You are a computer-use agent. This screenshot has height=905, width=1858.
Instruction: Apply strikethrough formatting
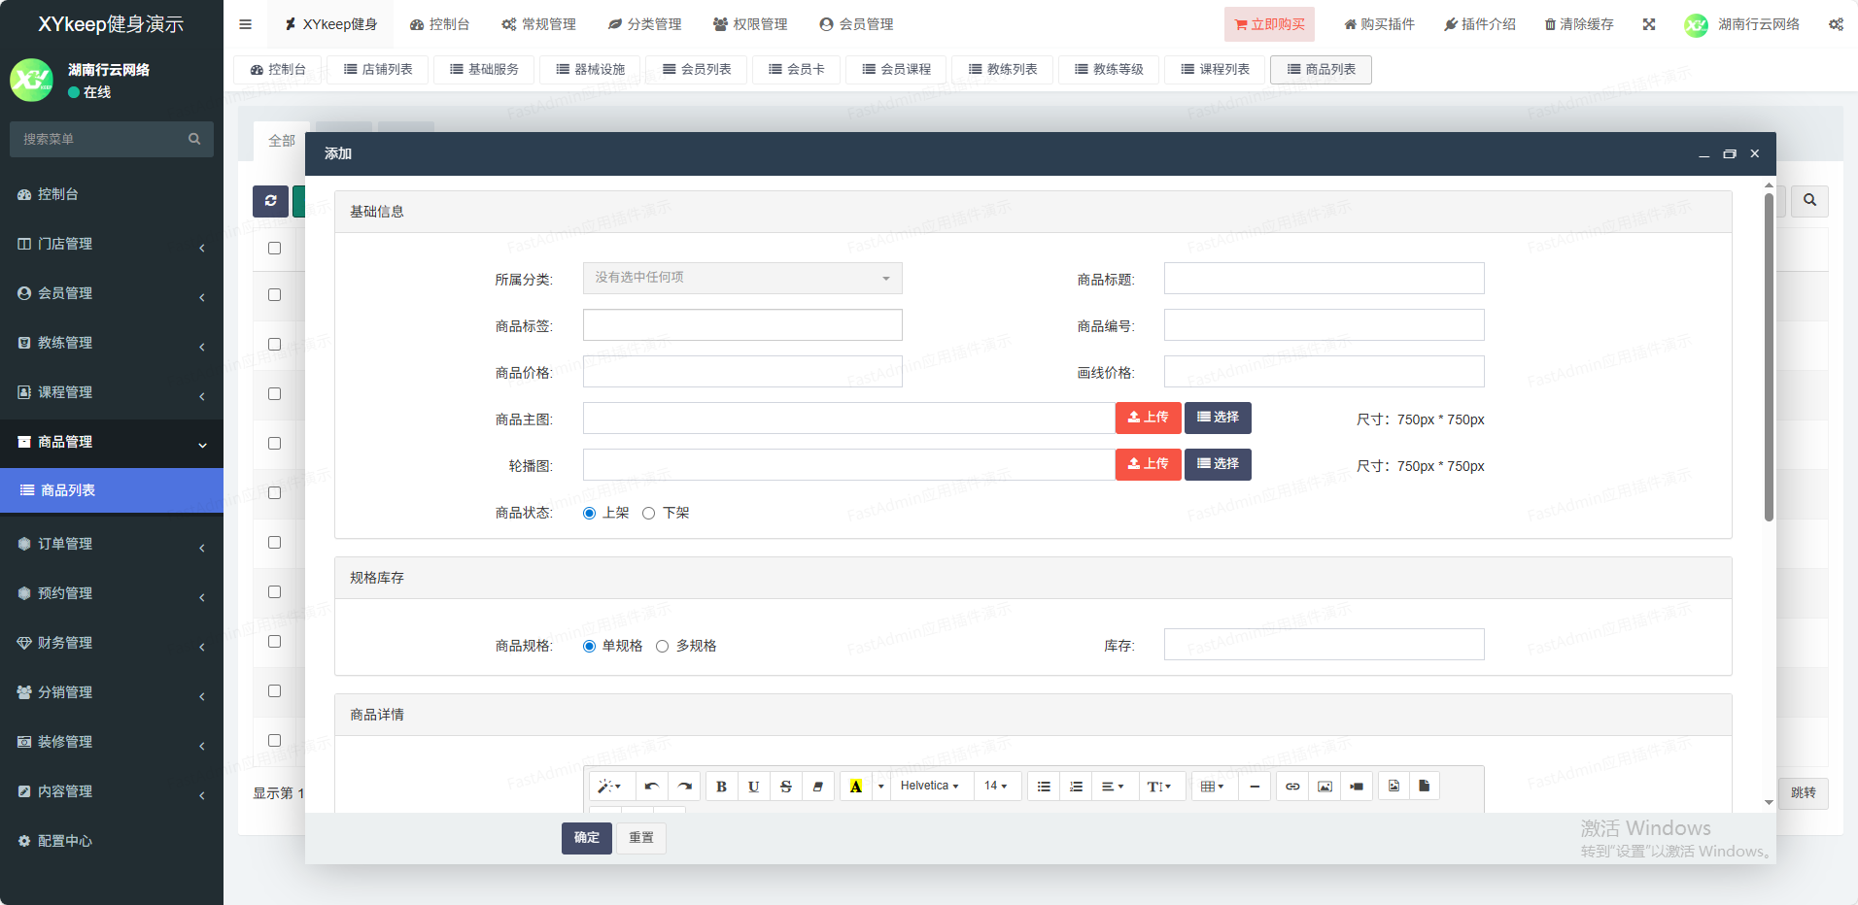click(785, 787)
